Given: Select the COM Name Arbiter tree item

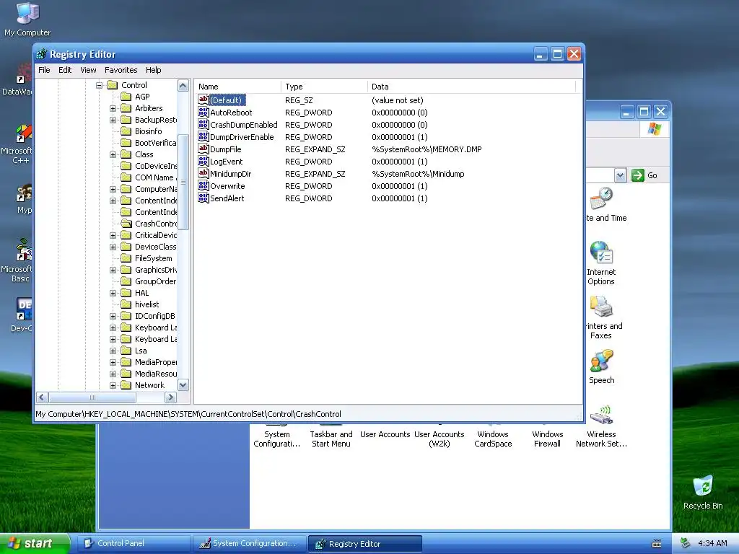Looking at the screenshot, I should click(x=155, y=177).
